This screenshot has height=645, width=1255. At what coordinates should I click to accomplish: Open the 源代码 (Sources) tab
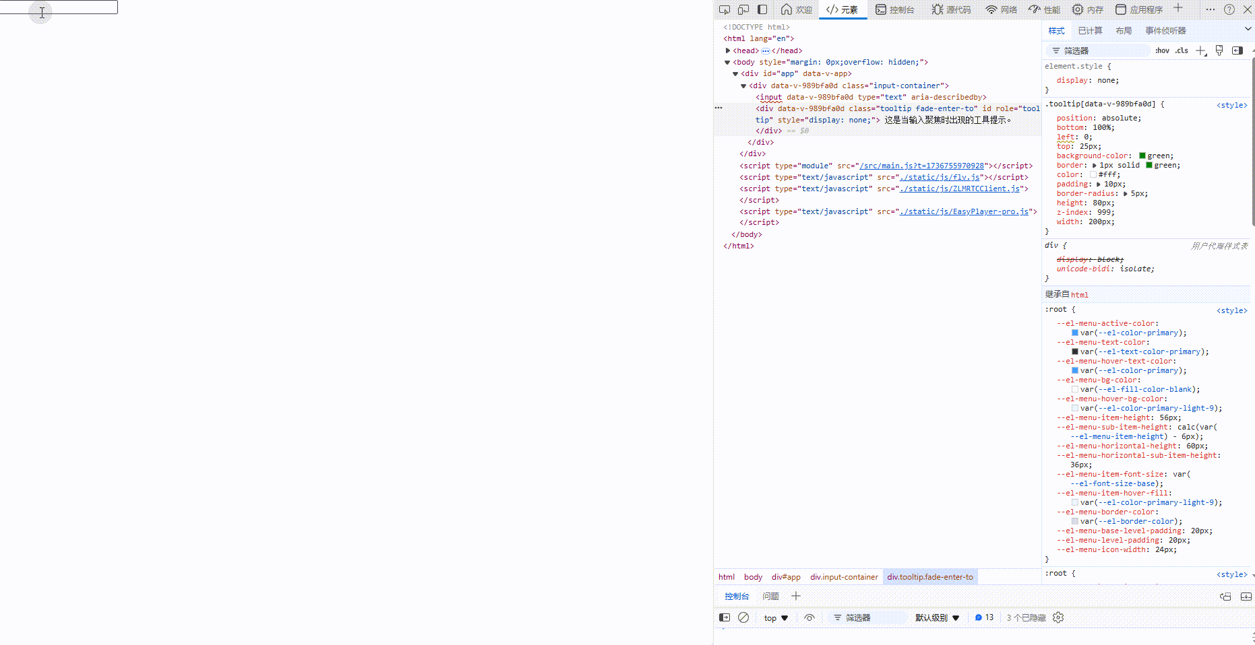point(951,9)
